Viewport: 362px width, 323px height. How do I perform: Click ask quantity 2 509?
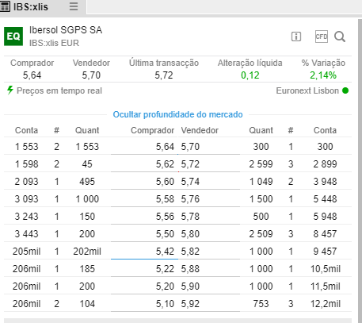pos(261,234)
